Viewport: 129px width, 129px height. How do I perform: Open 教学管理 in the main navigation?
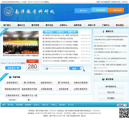tap(35, 25)
